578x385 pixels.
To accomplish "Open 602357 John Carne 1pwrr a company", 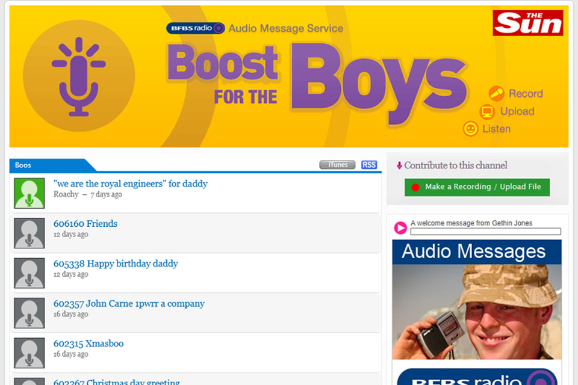I will (129, 304).
